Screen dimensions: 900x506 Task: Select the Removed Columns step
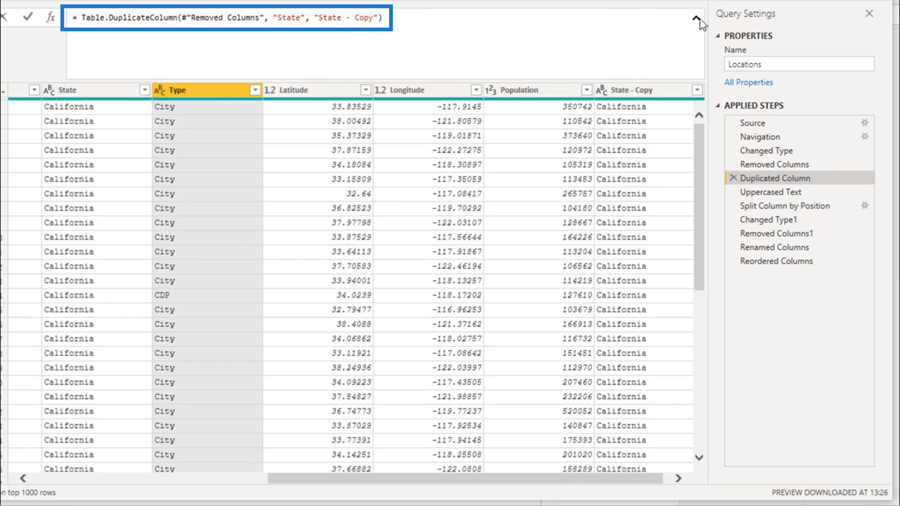(x=774, y=164)
